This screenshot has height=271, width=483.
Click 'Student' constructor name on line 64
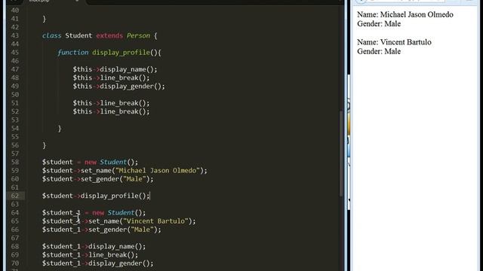coord(121,212)
